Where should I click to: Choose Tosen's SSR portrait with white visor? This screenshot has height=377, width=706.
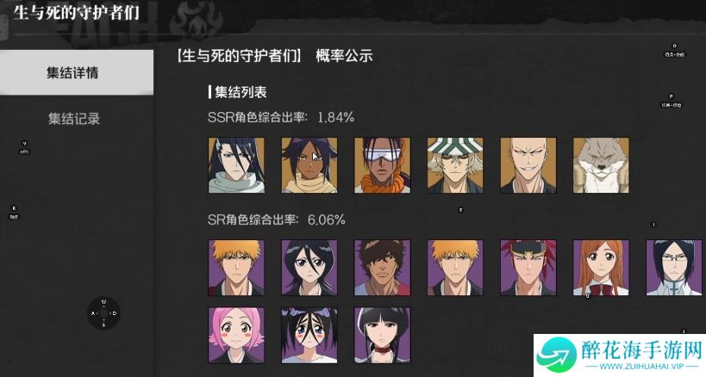coord(382,165)
